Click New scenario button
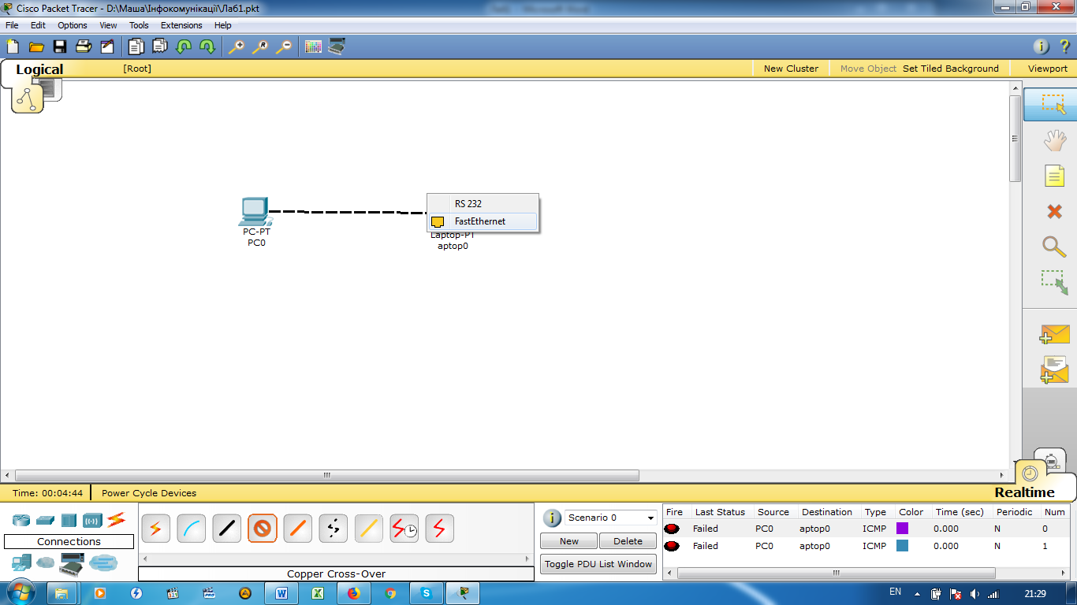 pyautogui.click(x=569, y=541)
